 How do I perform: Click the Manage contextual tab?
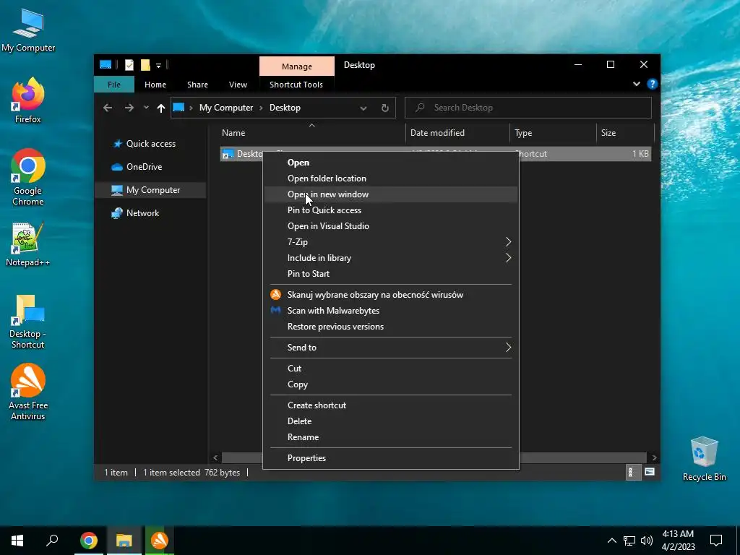tap(297, 66)
